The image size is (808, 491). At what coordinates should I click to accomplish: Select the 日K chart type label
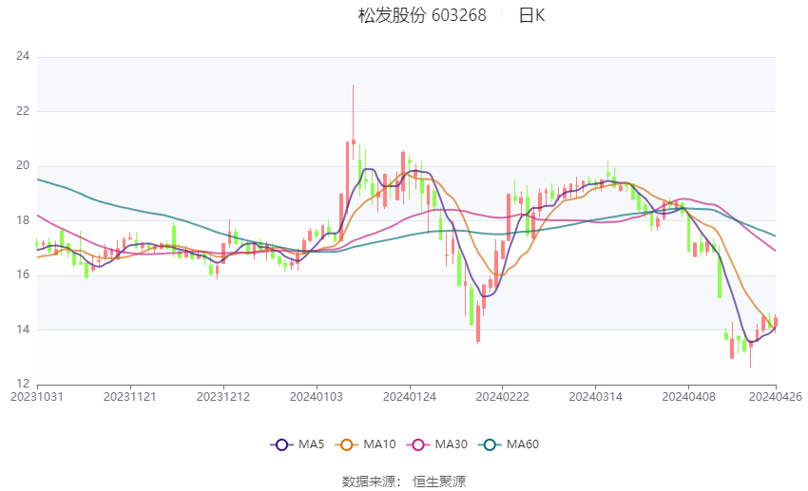pos(531,15)
